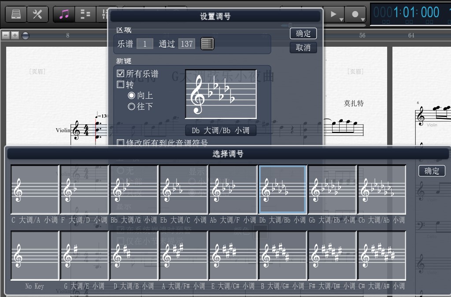Uncheck the 所有乐谱 checkbox

pos(120,74)
